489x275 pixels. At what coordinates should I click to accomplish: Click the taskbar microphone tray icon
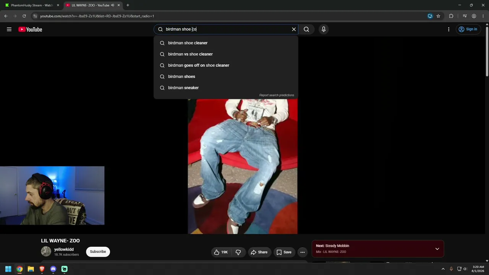click(x=451, y=269)
